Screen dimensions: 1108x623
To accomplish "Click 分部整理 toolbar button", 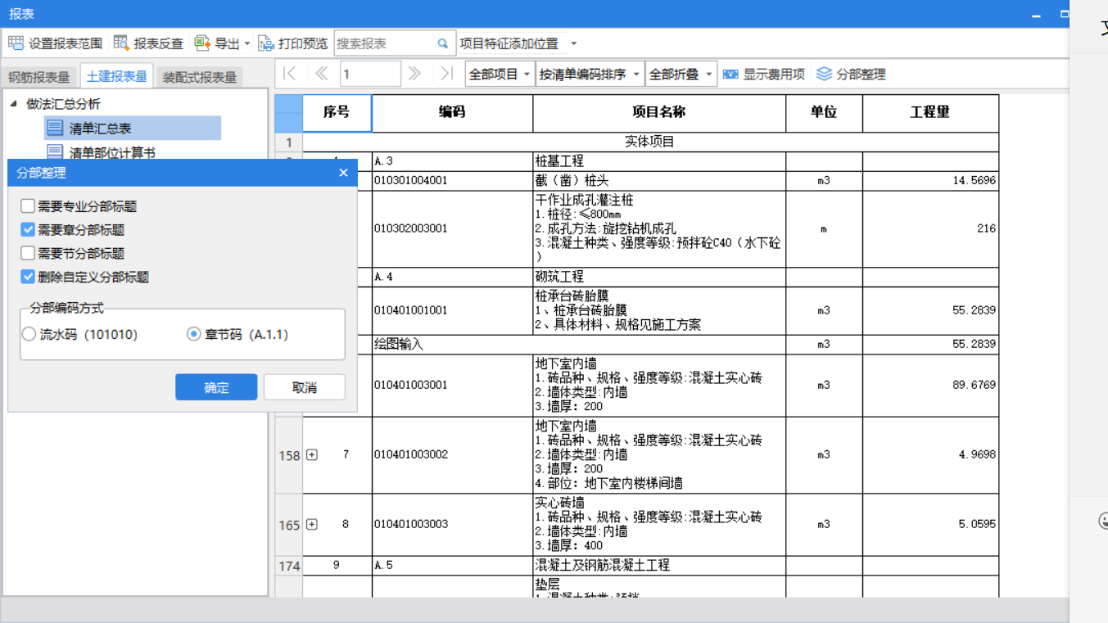I will [852, 74].
